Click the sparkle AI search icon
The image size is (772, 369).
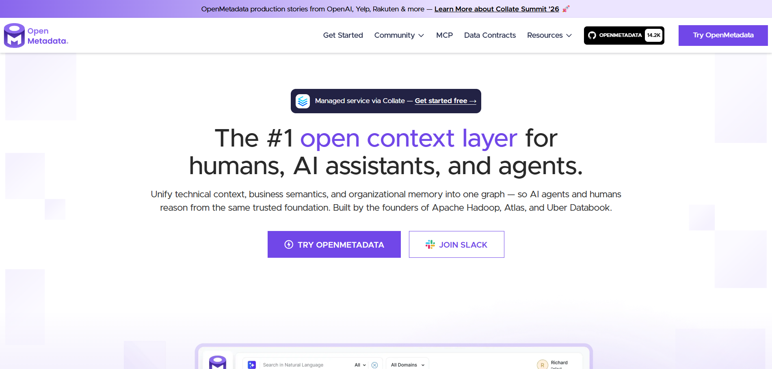(x=252, y=365)
